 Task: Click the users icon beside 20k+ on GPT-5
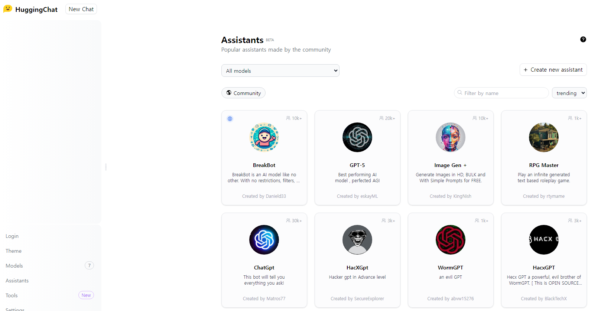pos(381,118)
